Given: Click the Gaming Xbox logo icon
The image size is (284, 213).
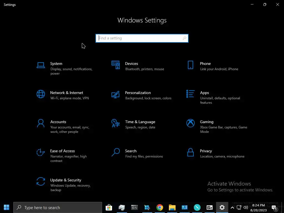Looking at the screenshot, I should tap(190, 123).
